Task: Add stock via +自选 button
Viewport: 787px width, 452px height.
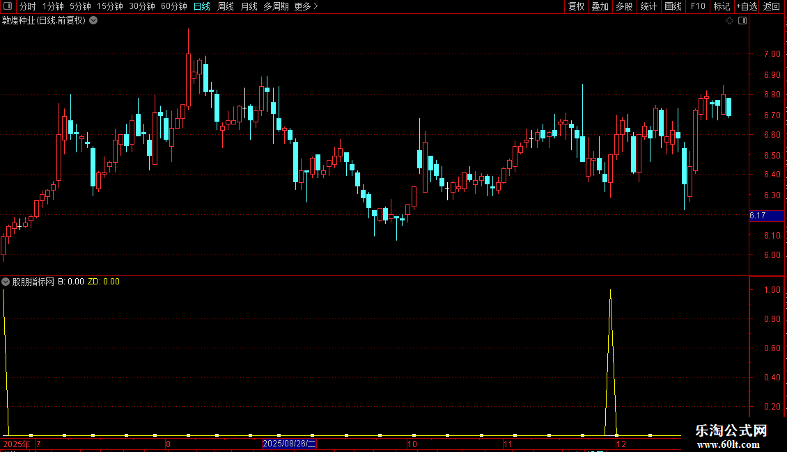Action: click(x=747, y=6)
